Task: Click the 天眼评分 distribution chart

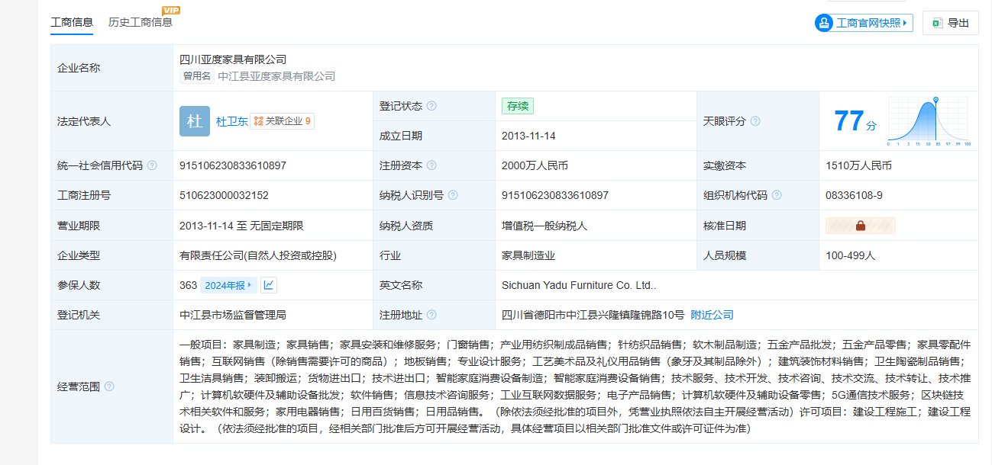Action: [x=928, y=121]
